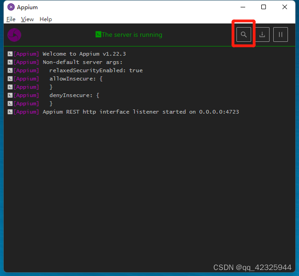Click log line 'denyInsecure: {'
299x276 pixels.
tap(74, 95)
